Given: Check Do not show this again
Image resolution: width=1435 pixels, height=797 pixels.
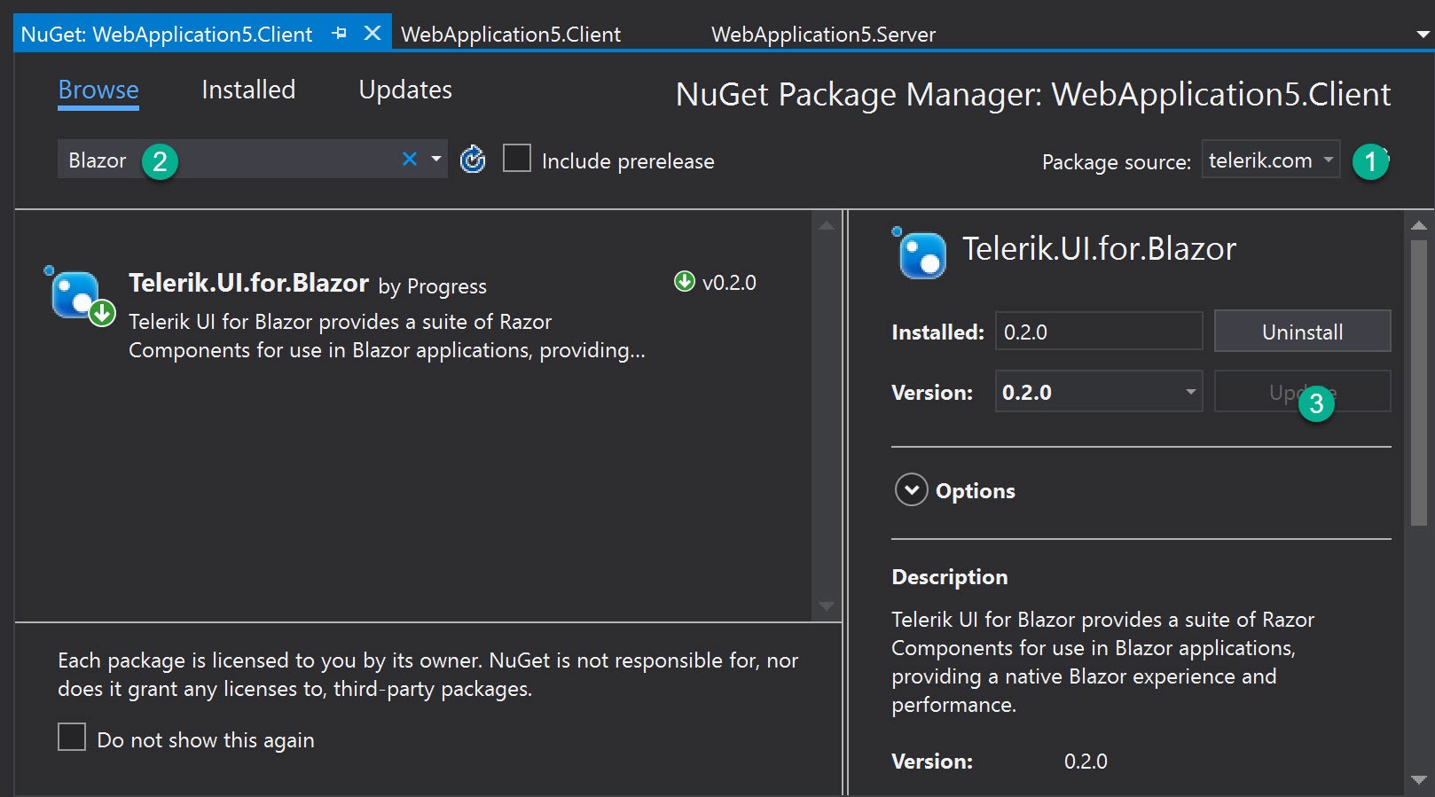Looking at the screenshot, I should click(x=72, y=738).
